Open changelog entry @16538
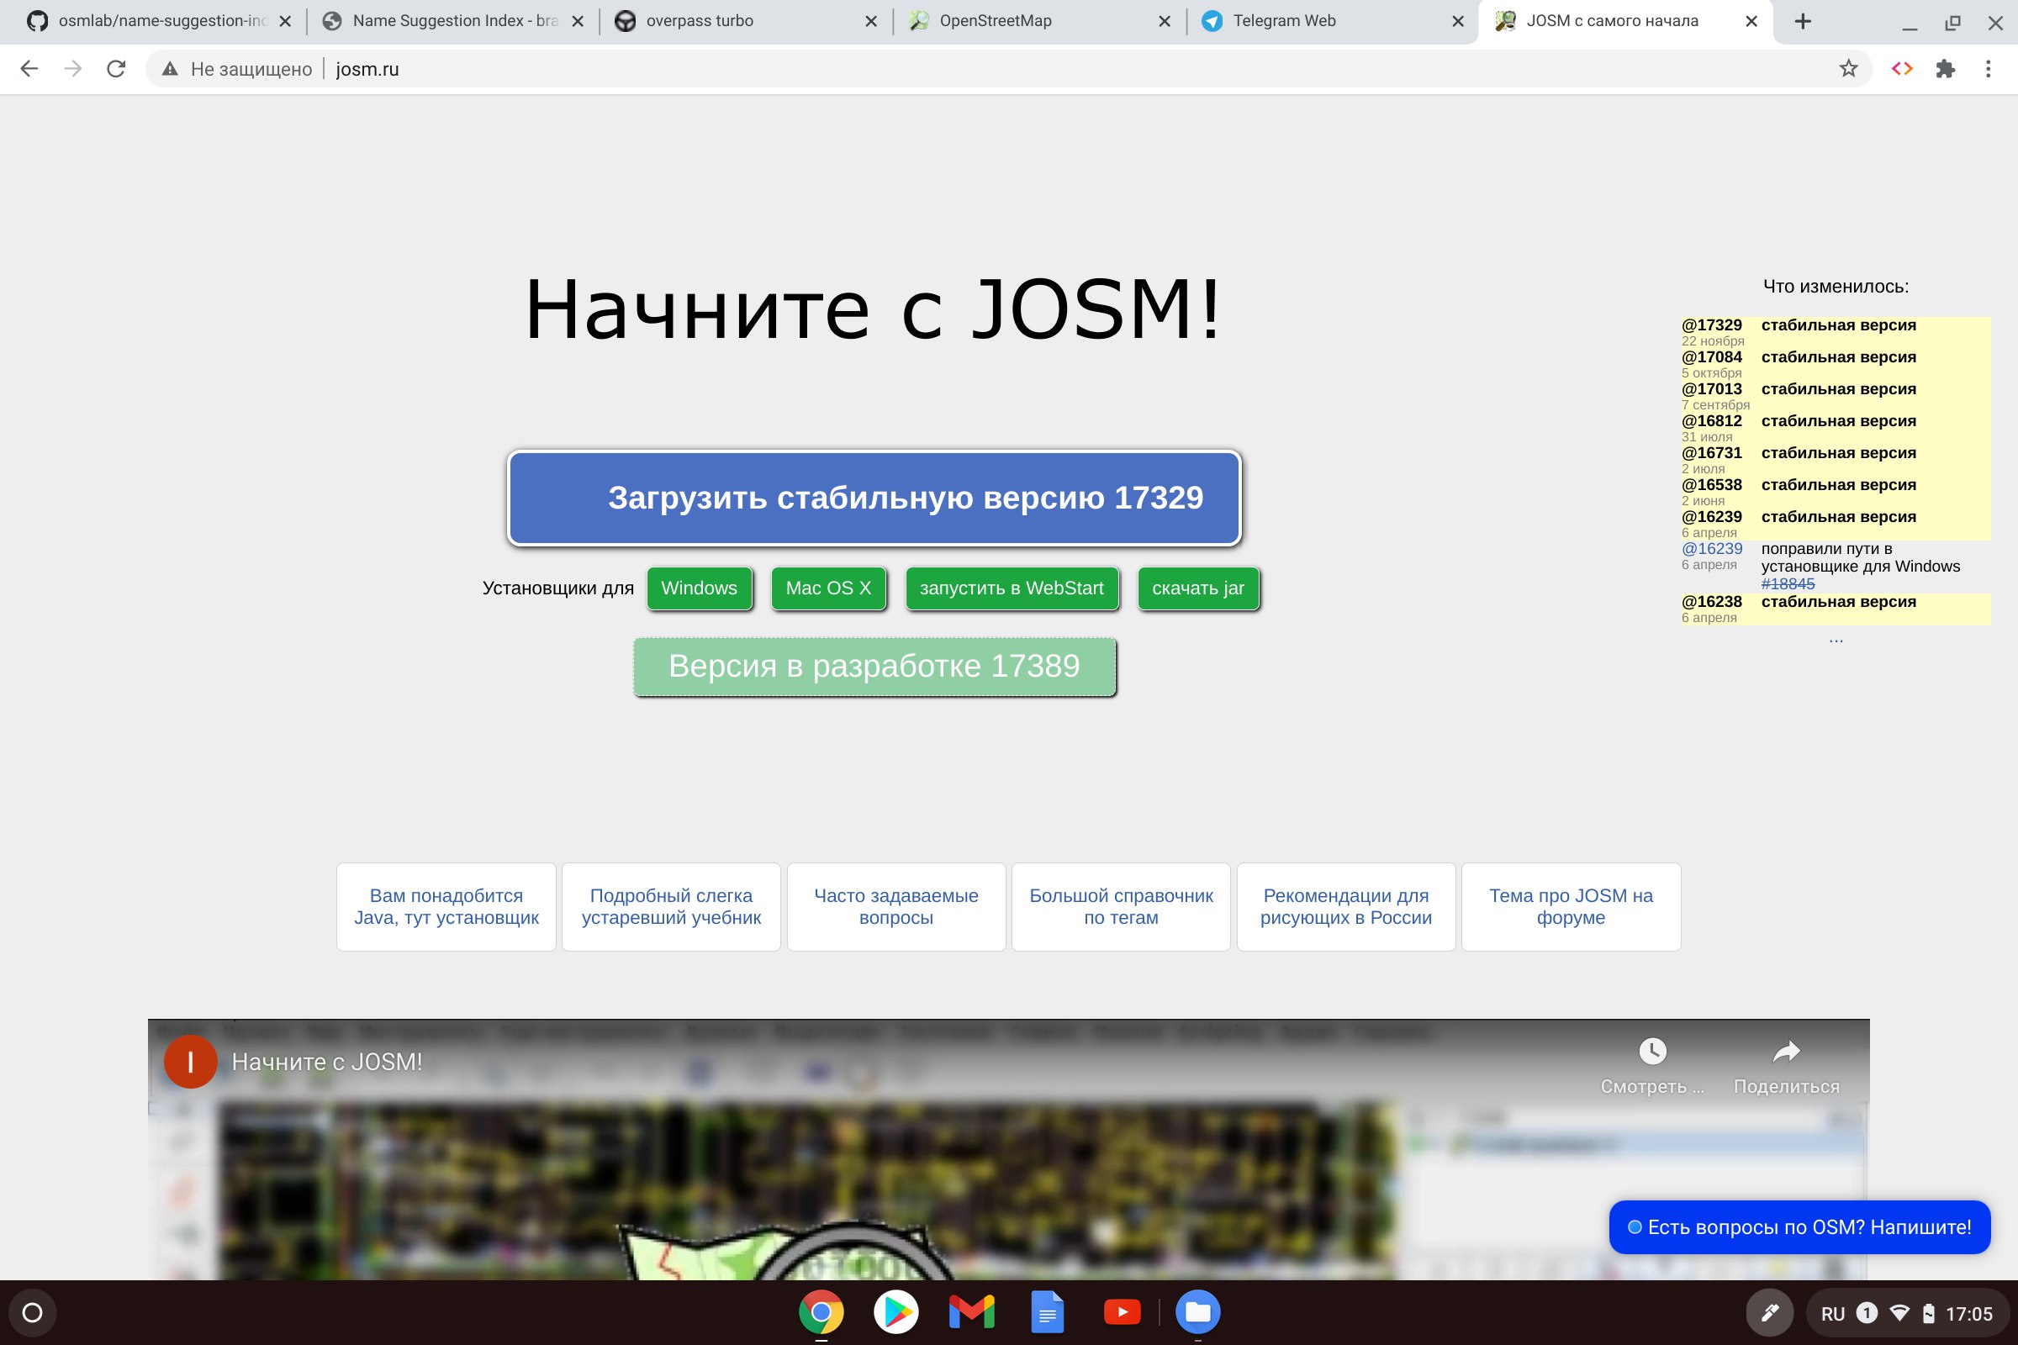 tap(1712, 485)
